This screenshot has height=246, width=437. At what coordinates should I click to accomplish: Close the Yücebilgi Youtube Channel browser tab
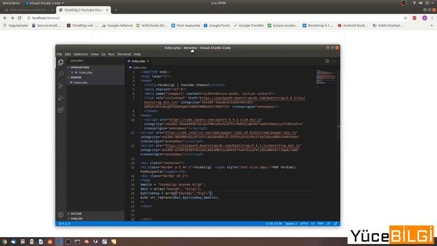click(x=107, y=10)
